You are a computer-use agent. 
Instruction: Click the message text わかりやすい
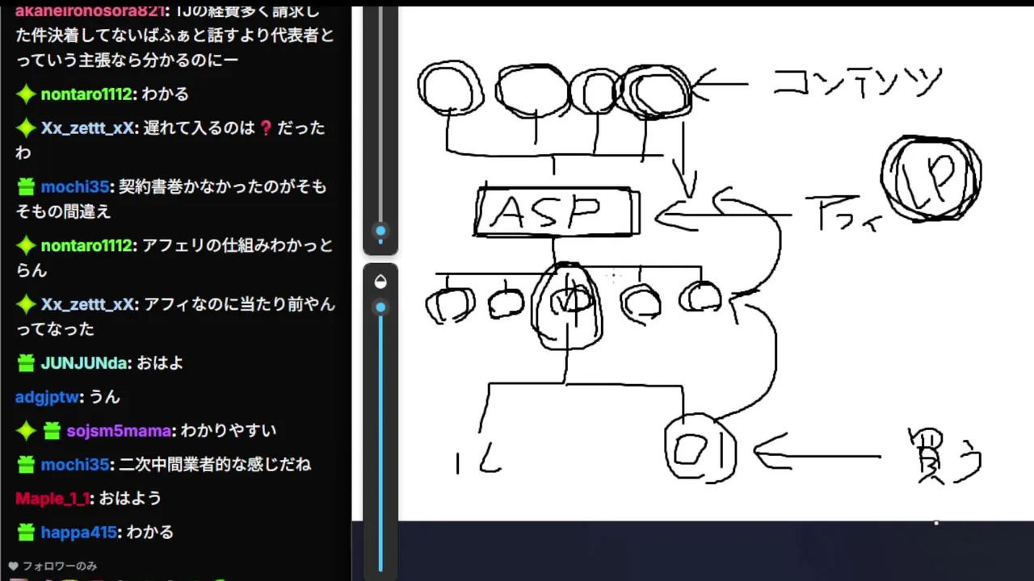228,431
